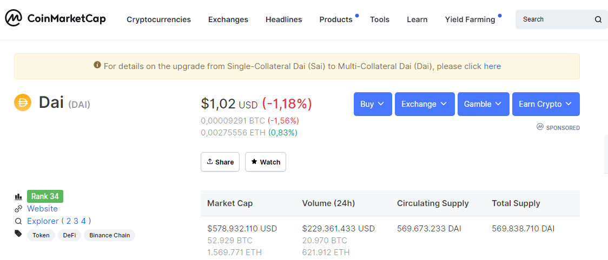608x260 pixels.
Task: Click the tag icon beside Token
Action: [18, 234]
